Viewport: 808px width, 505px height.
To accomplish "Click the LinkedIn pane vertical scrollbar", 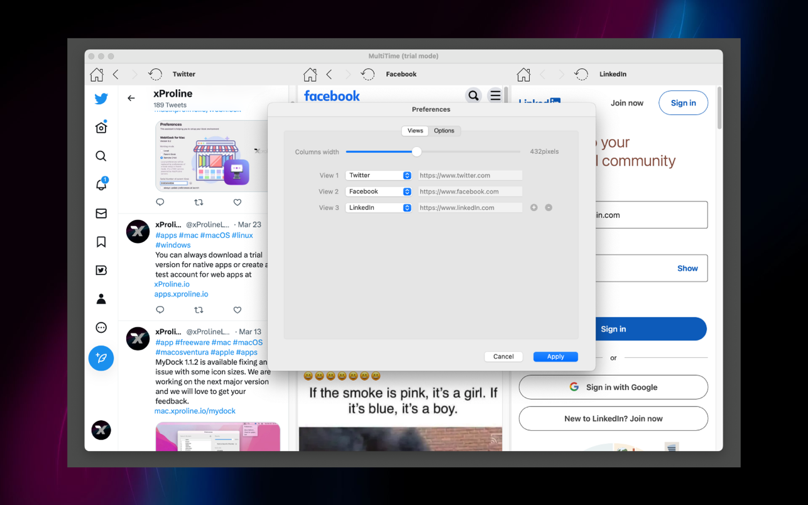I will (719, 108).
